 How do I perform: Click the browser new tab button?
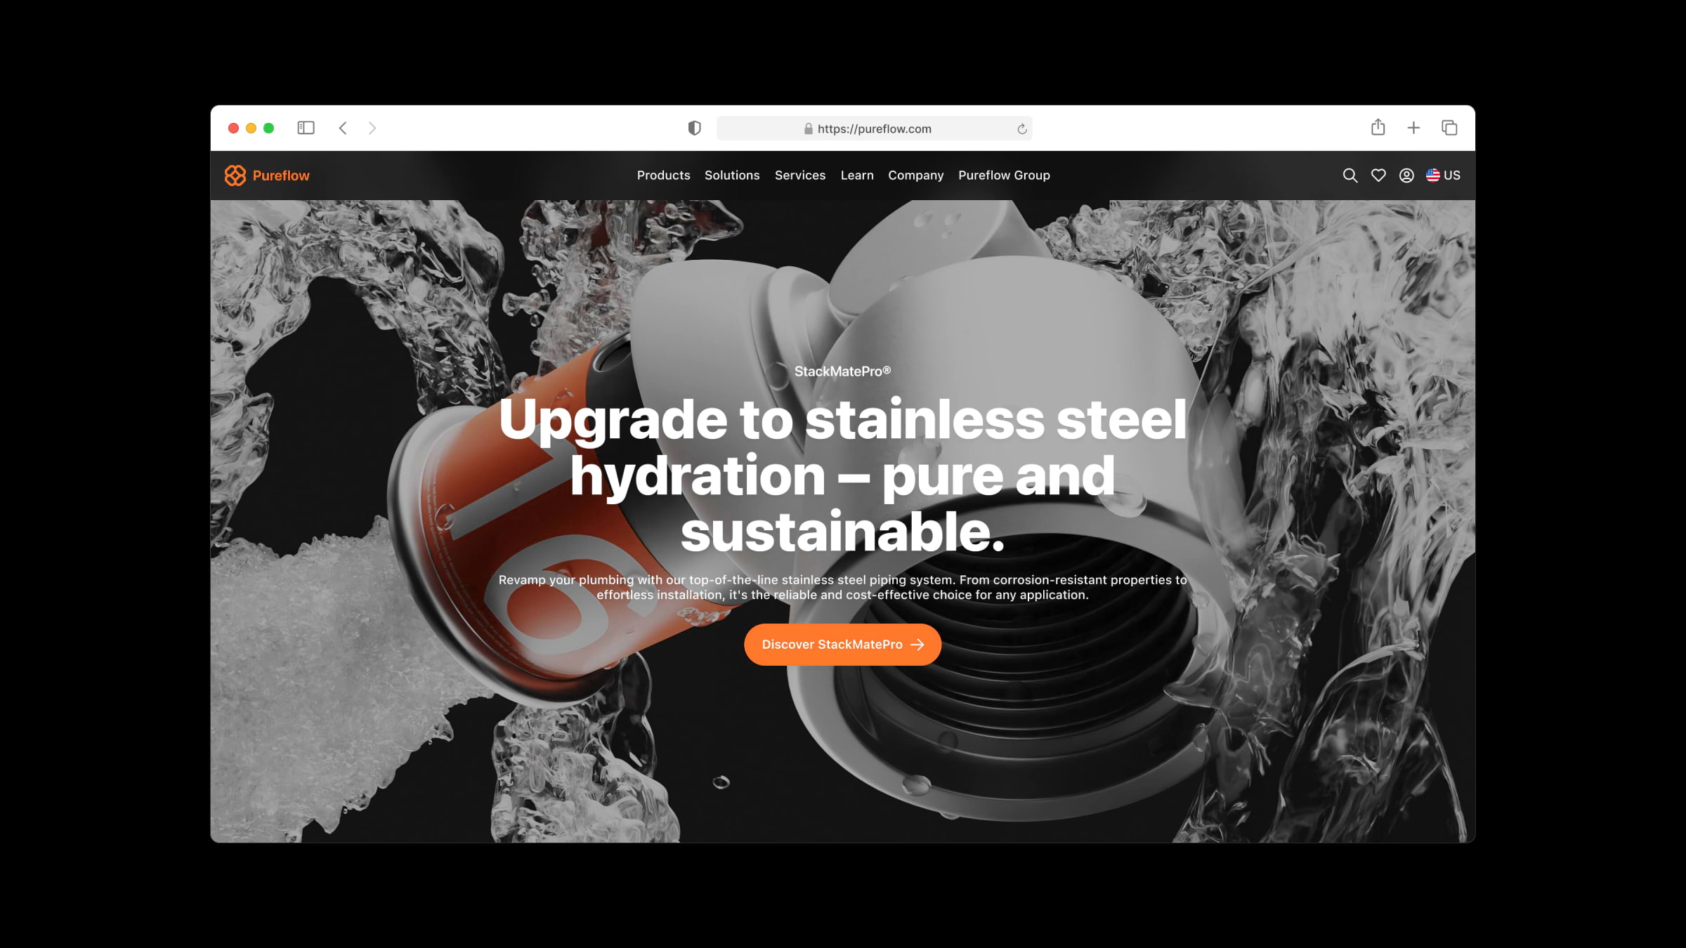point(1414,127)
